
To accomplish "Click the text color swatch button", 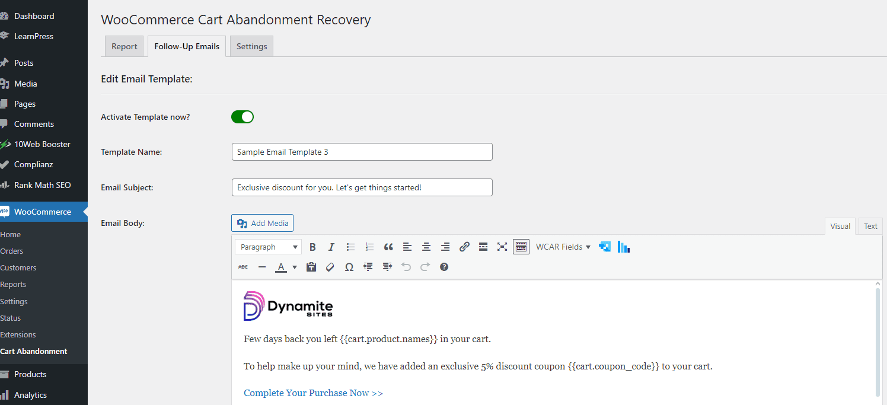I will coord(281,267).
